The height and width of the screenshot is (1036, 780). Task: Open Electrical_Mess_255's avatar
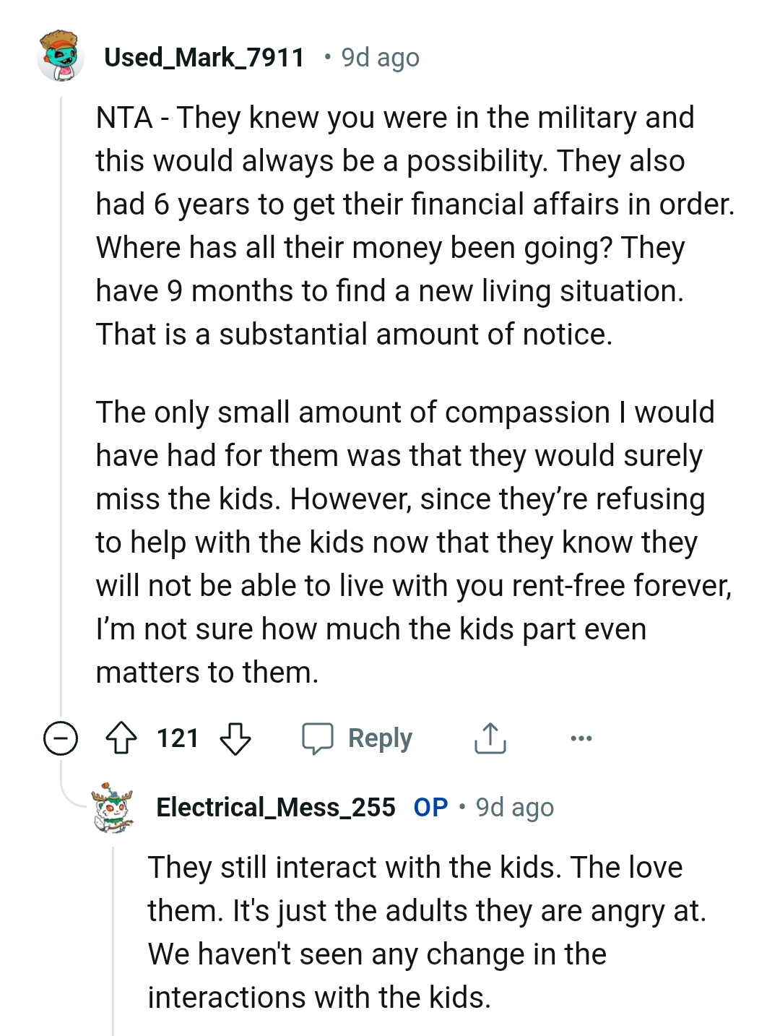pyautogui.click(x=113, y=806)
